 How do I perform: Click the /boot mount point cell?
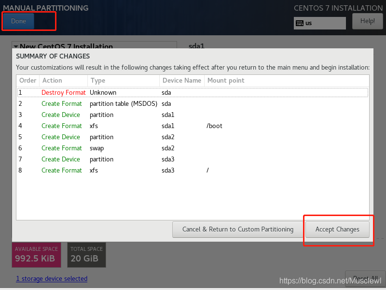214,126
